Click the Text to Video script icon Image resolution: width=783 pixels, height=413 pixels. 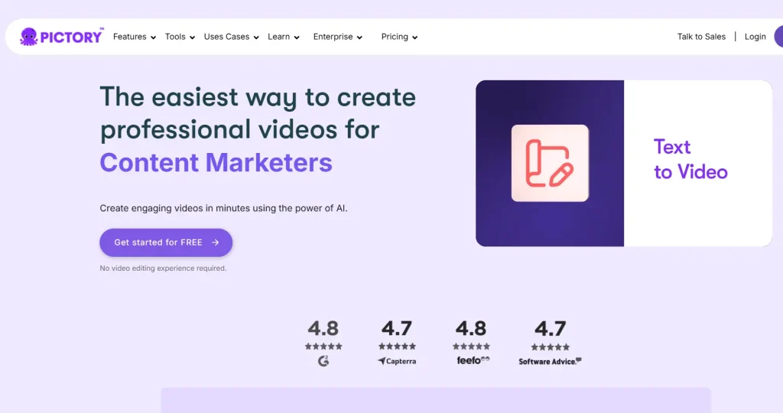550,164
